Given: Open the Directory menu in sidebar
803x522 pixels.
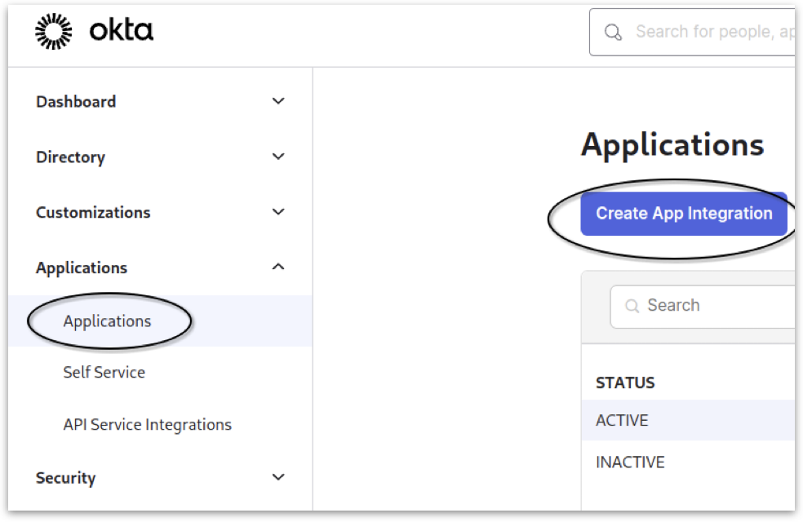Looking at the screenshot, I should click(70, 157).
